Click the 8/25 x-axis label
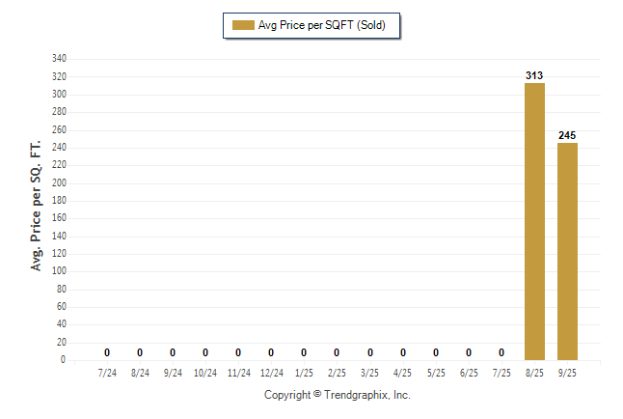Image resolution: width=623 pixels, height=419 pixels. pyautogui.click(x=534, y=373)
